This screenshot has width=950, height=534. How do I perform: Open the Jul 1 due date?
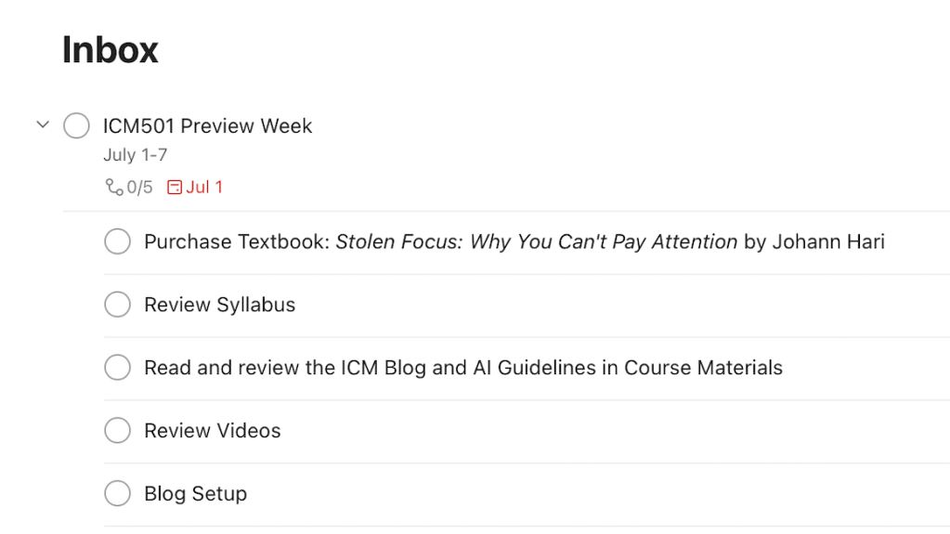[204, 188]
